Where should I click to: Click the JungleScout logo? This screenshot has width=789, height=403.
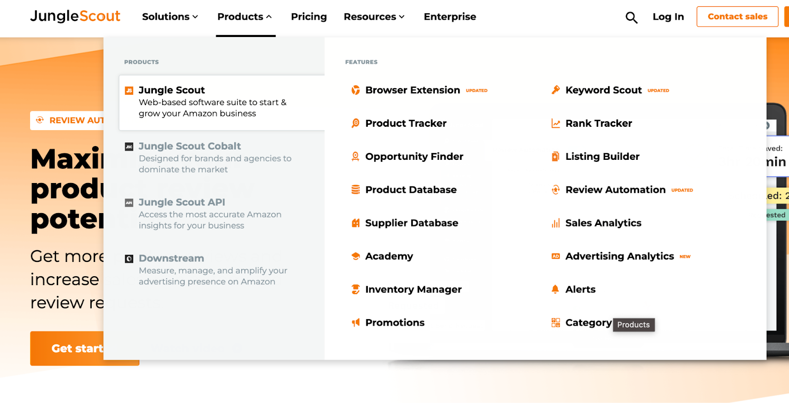tap(75, 16)
